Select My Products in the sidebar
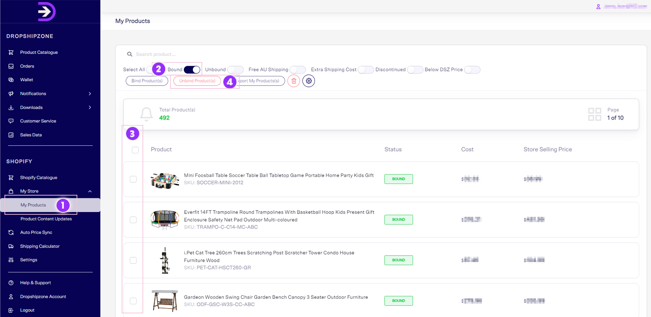 click(x=33, y=205)
